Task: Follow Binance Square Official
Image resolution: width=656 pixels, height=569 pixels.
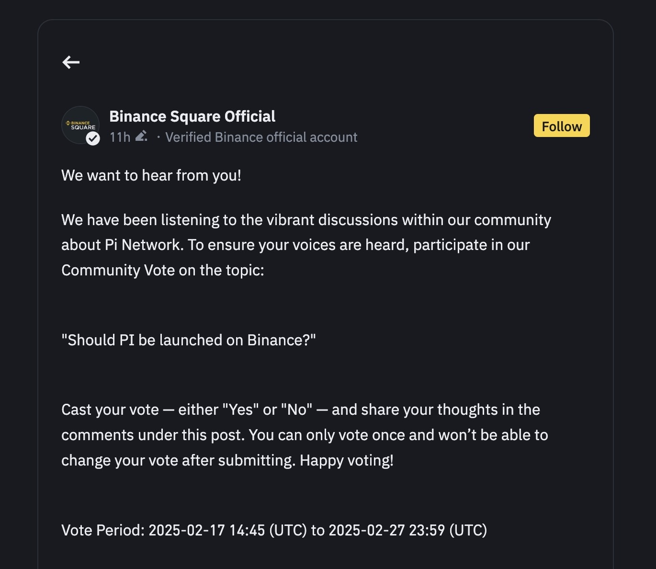Action: (x=562, y=126)
